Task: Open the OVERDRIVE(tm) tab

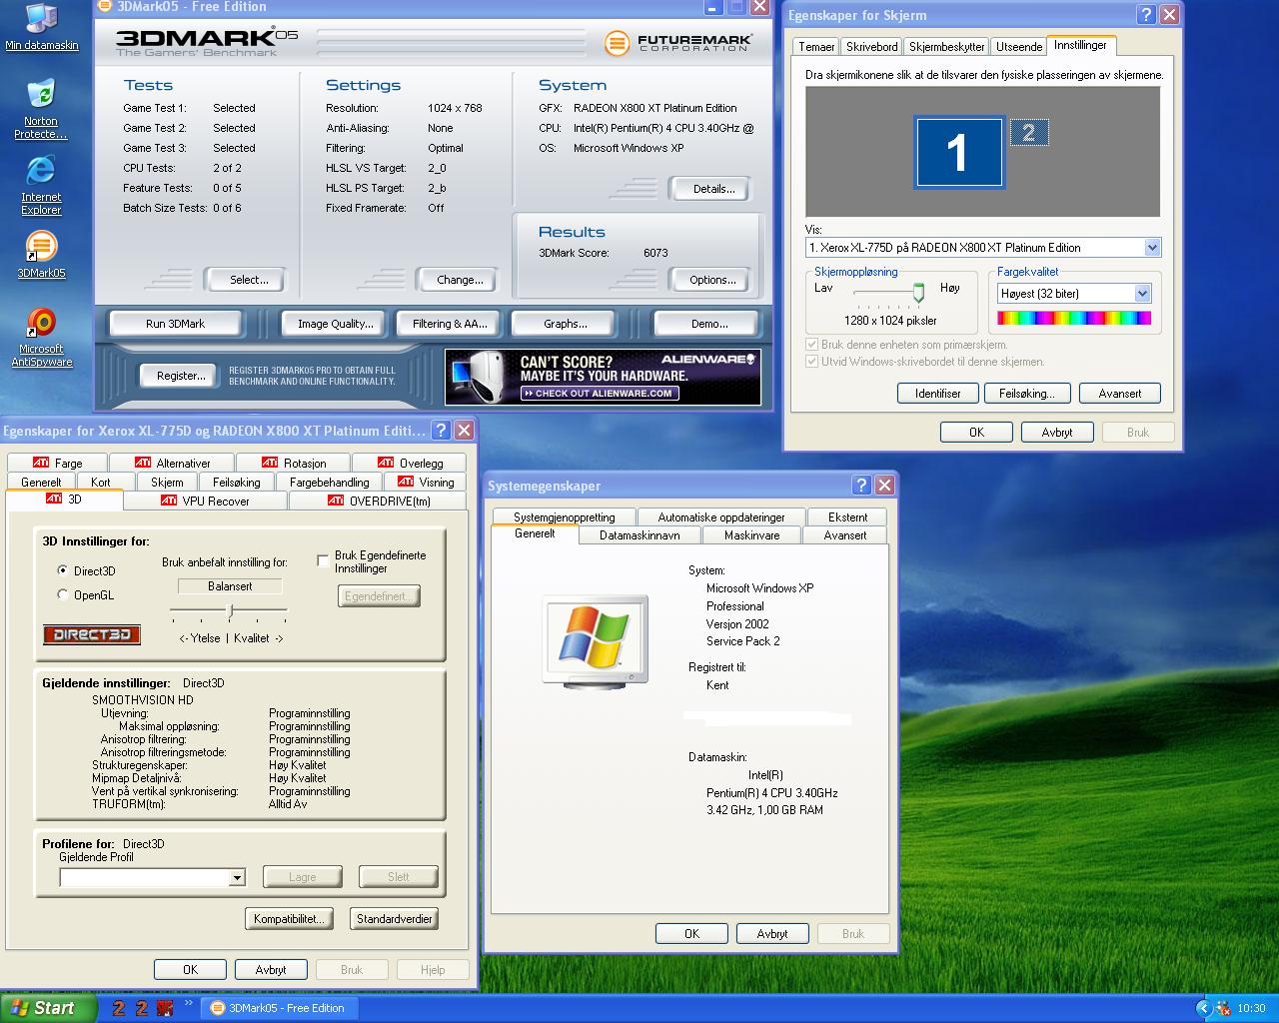Action: [378, 501]
